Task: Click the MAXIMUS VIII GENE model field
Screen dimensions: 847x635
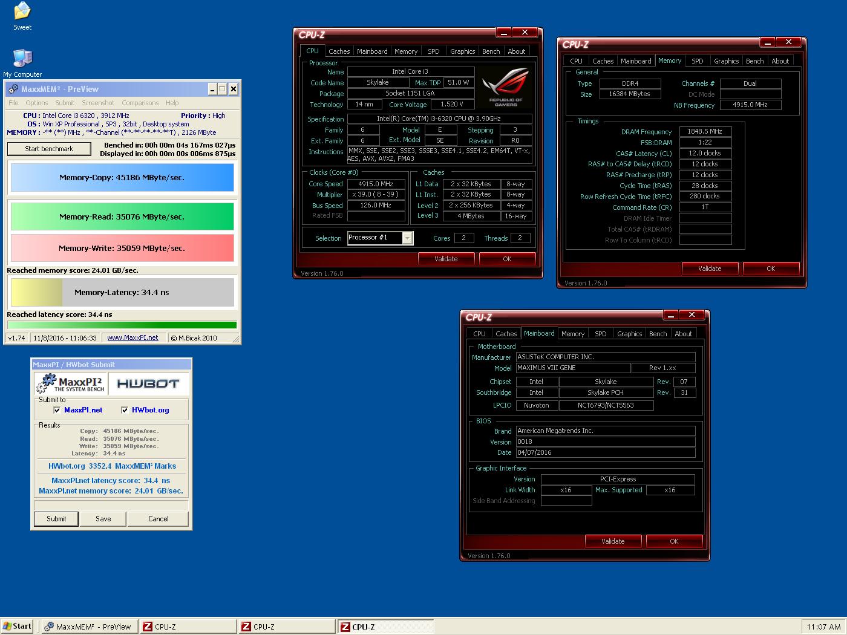Action: click(572, 368)
